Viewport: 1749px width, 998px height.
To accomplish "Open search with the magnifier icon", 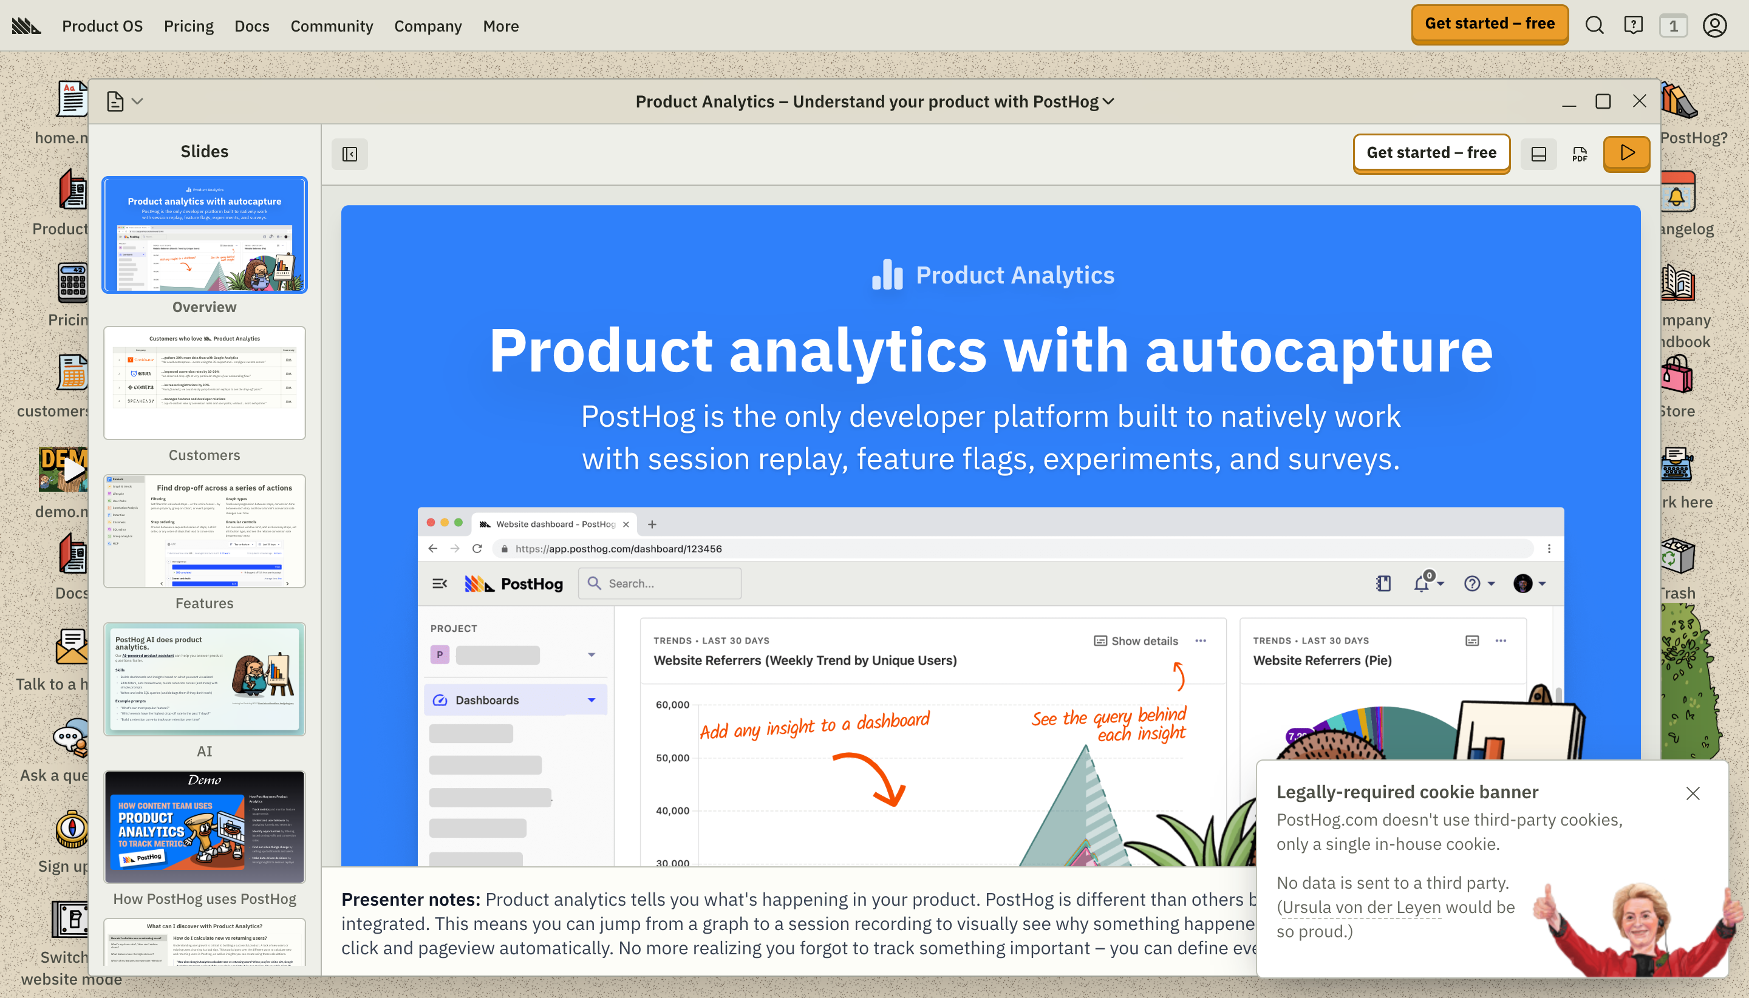I will click(x=1595, y=26).
